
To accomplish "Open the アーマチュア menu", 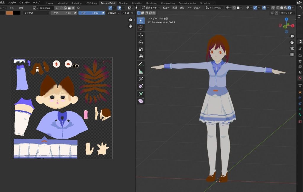I will 194,8.
